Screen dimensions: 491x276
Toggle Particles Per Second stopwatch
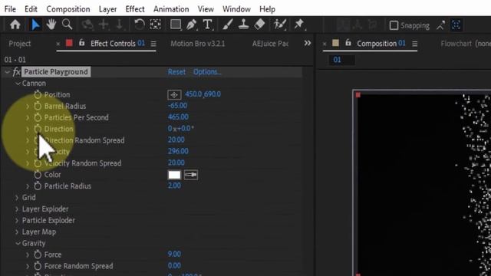[38, 117]
